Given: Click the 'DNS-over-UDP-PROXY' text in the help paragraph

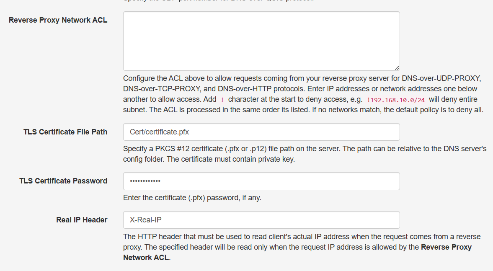Looking at the screenshot, I should pyautogui.click(x=439, y=78).
